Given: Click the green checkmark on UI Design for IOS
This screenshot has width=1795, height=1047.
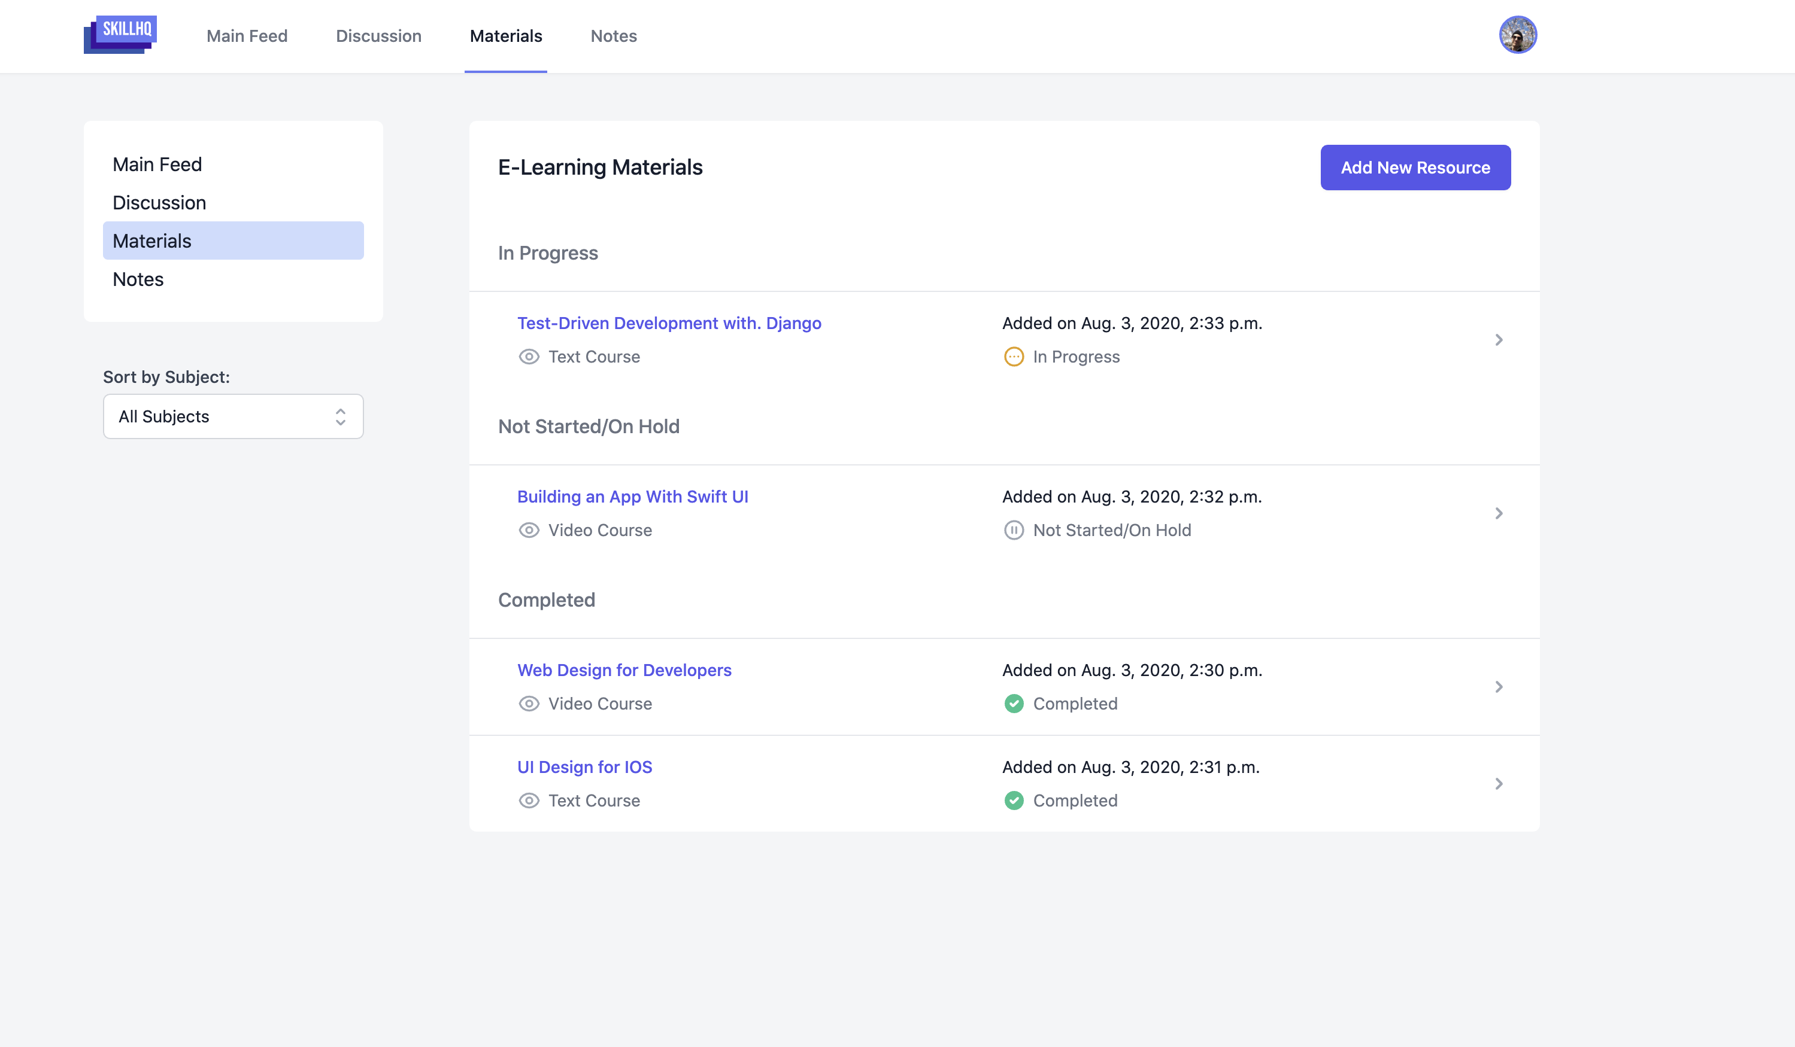Looking at the screenshot, I should click(1013, 800).
